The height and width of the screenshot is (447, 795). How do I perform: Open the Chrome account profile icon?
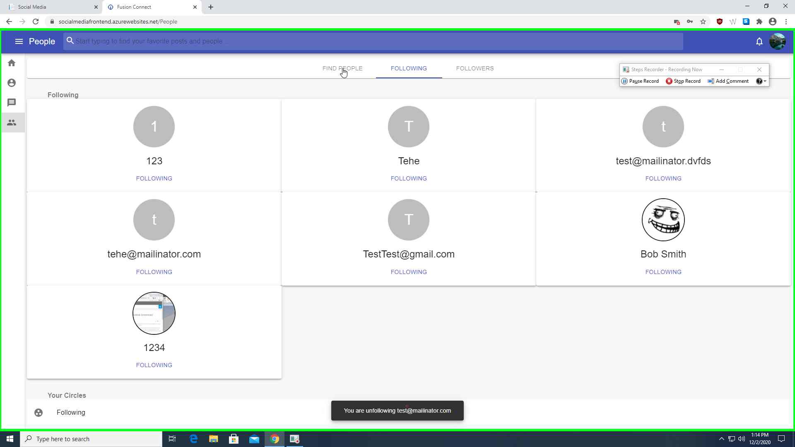773,22
